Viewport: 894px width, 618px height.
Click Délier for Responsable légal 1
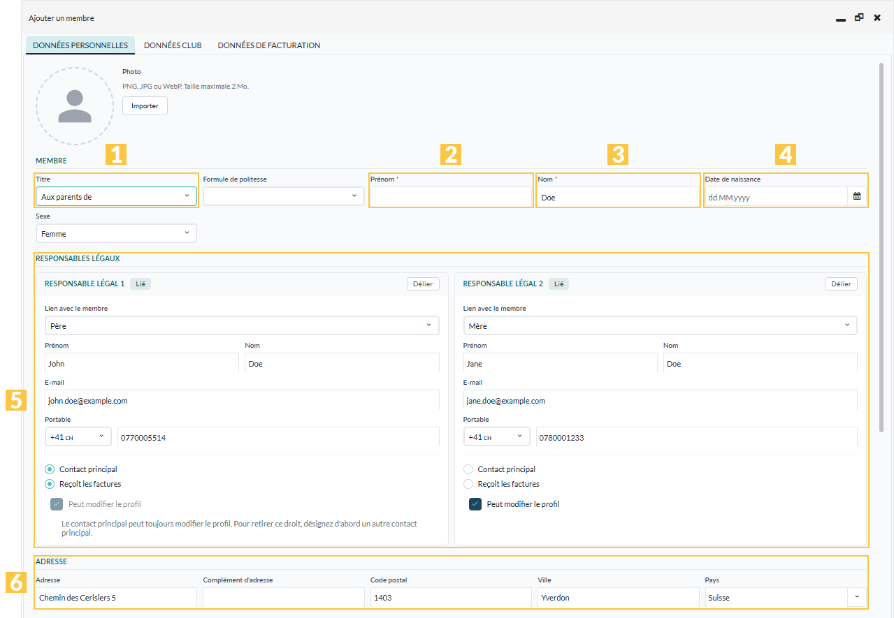(x=423, y=284)
